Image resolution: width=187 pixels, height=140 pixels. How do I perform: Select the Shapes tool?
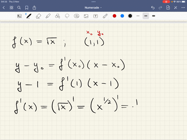coord(57,16)
